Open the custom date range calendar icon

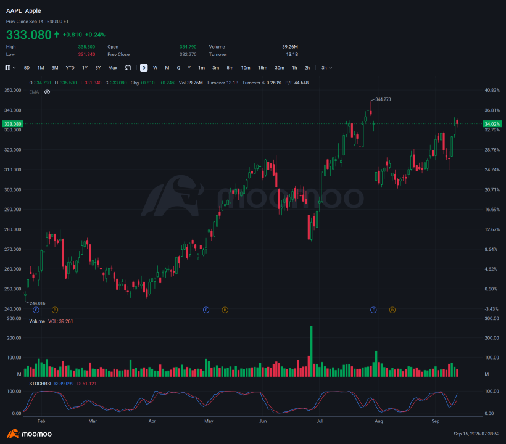pos(128,68)
